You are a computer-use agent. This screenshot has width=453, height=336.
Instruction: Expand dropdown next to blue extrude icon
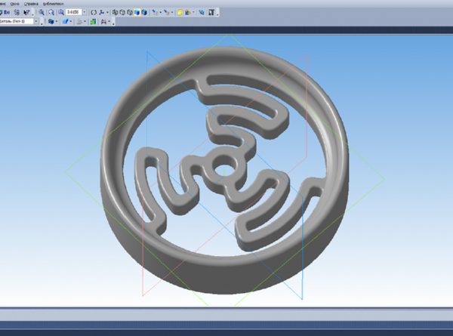pos(71,21)
